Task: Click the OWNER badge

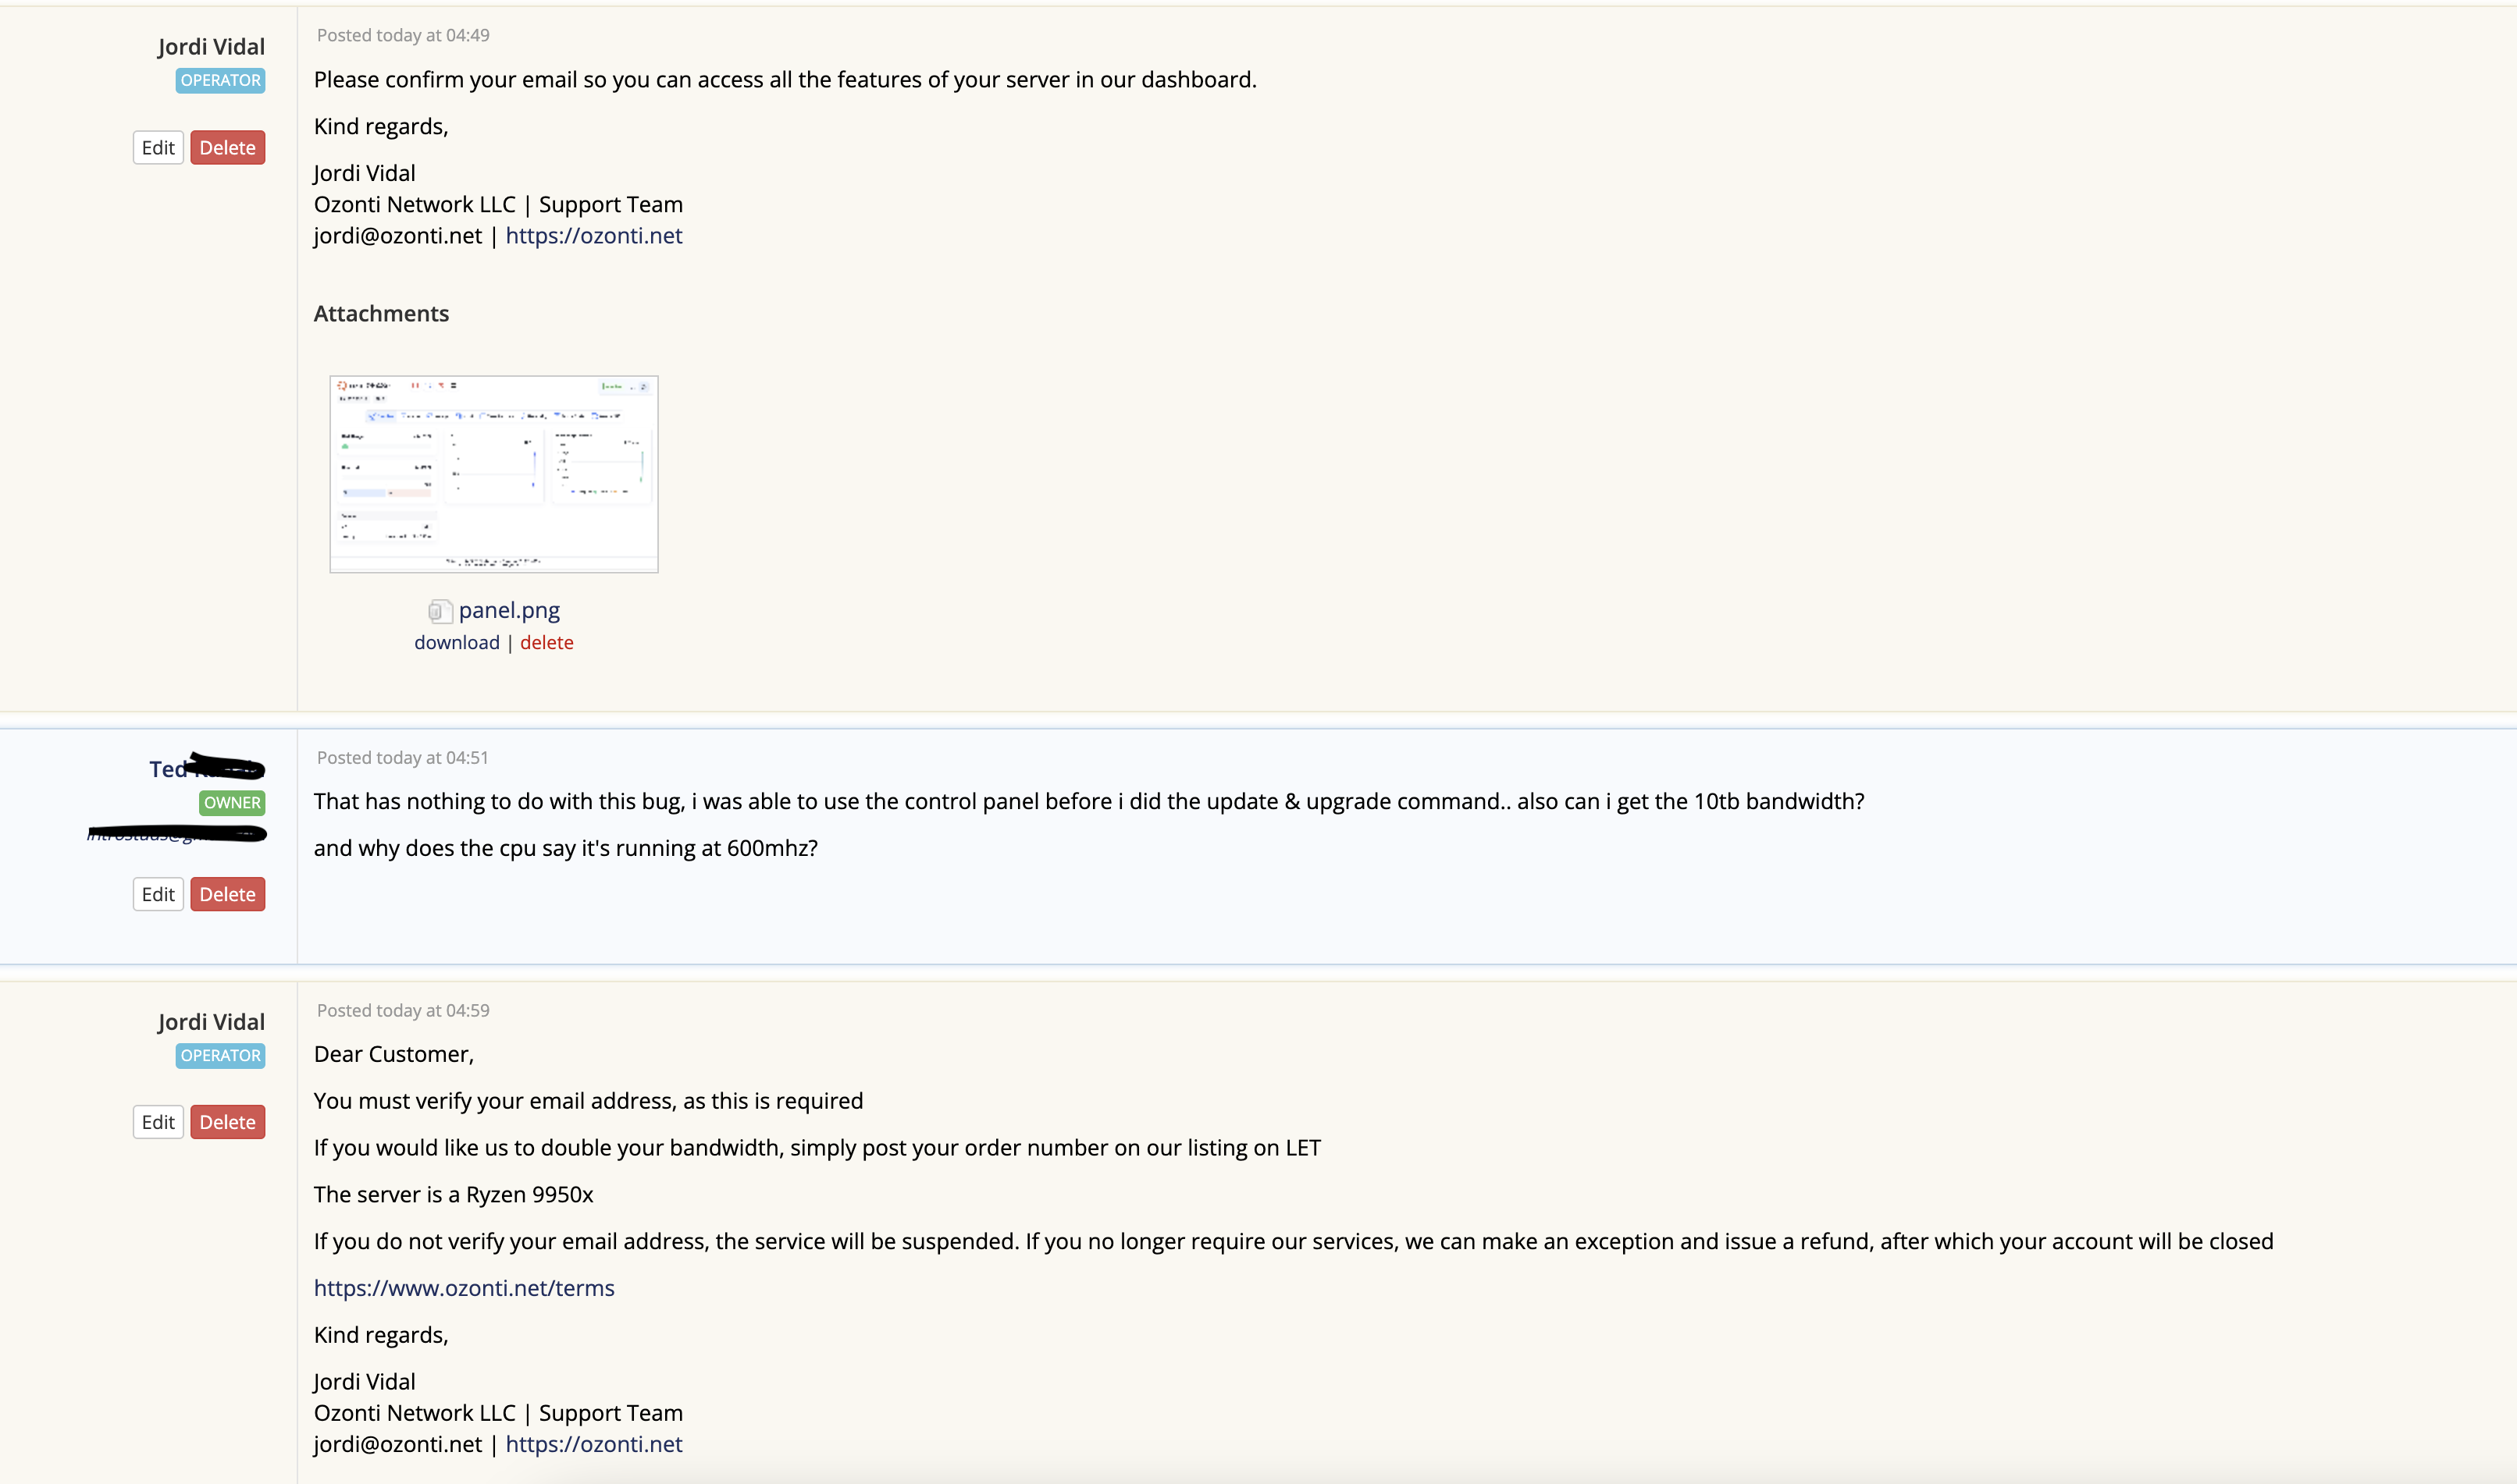Action: coord(232,803)
